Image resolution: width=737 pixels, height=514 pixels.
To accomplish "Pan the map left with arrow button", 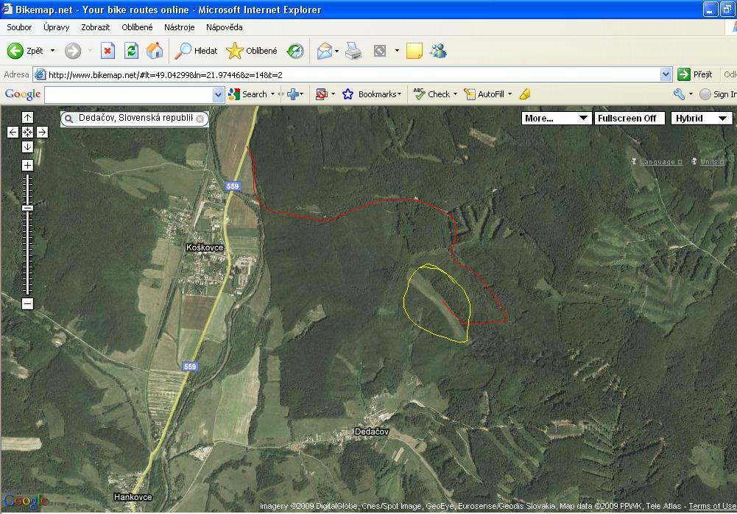I will pyautogui.click(x=13, y=133).
